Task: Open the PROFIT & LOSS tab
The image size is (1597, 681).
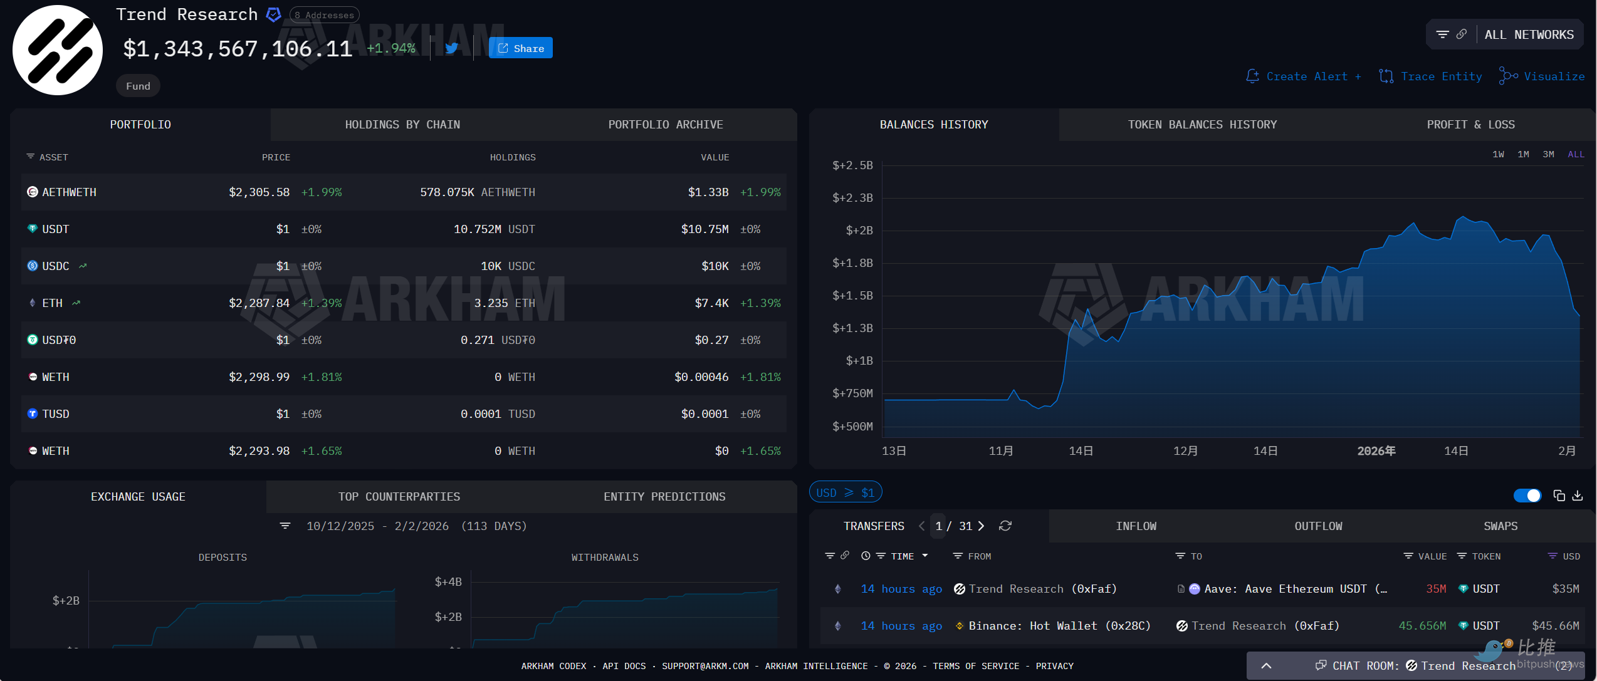Action: 1470,125
